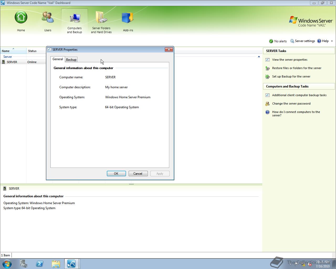Open Windows Explorer from taskbar

[56, 264]
